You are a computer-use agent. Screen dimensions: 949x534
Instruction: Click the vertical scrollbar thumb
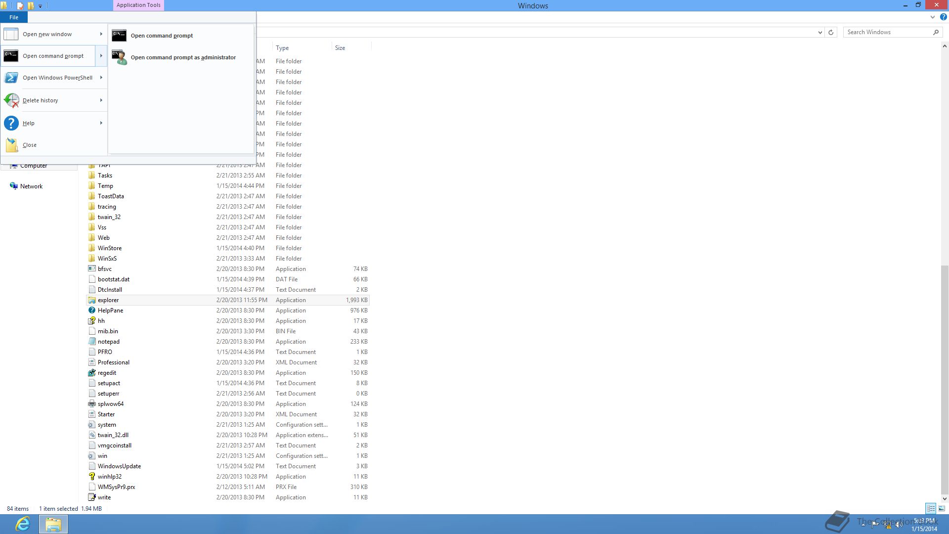point(945,379)
